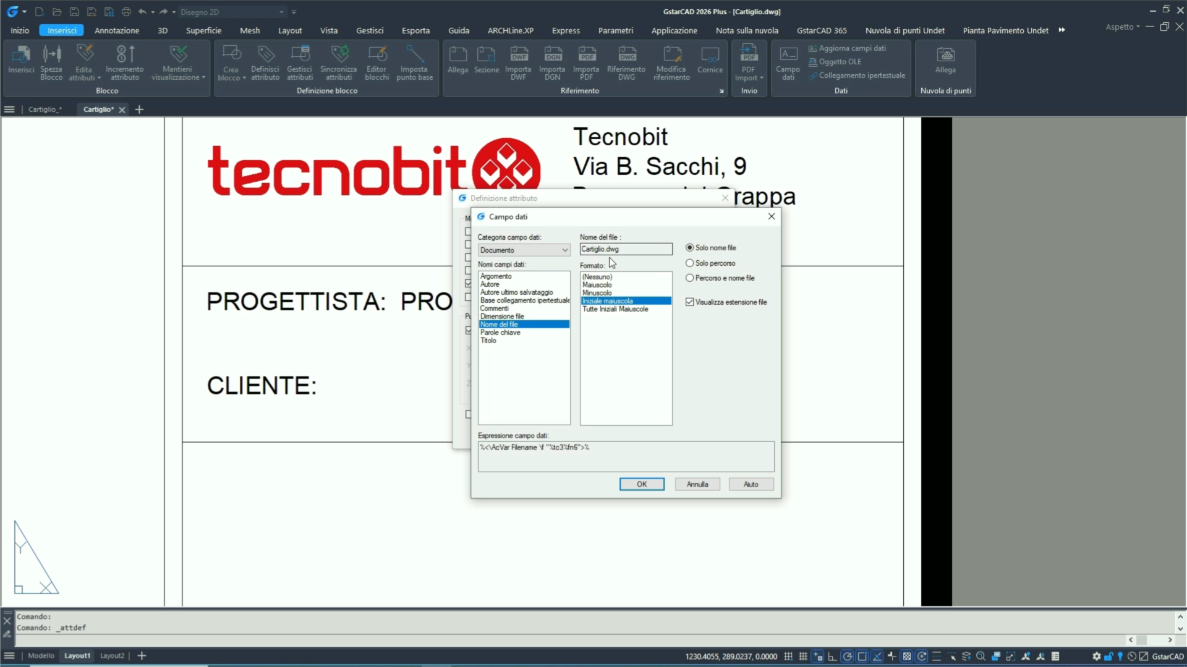Viewport: 1187px width, 667px height.
Task: Expand the Edita attributi dropdown
Action: (x=99, y=79)
